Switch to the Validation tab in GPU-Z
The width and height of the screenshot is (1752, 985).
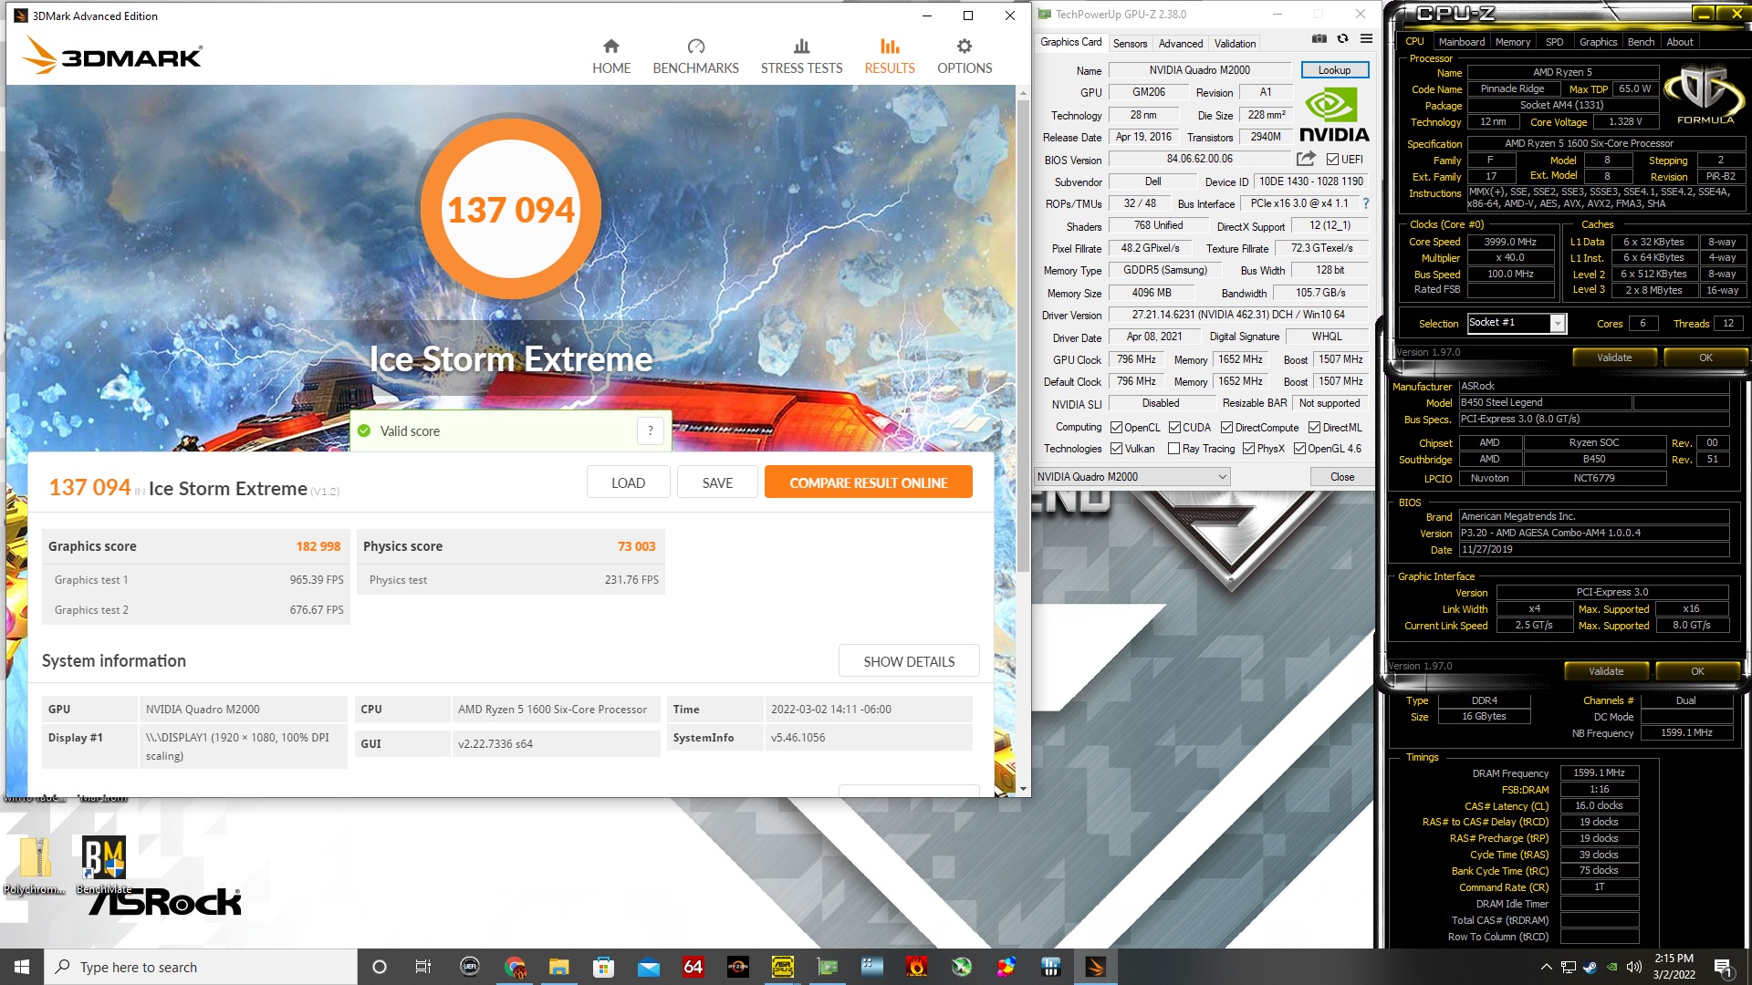coord(1235,43)
